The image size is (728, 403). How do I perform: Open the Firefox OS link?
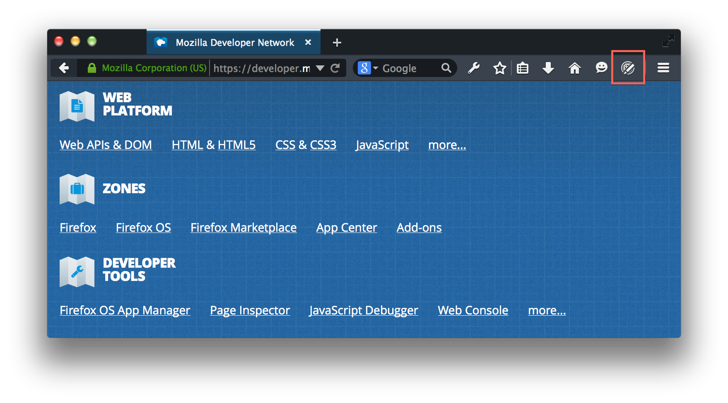pos(143,228)
